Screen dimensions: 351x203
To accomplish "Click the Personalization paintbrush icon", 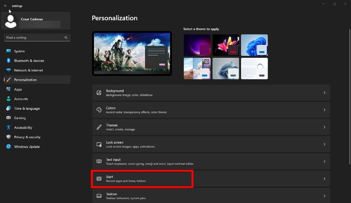I will 9,80.
